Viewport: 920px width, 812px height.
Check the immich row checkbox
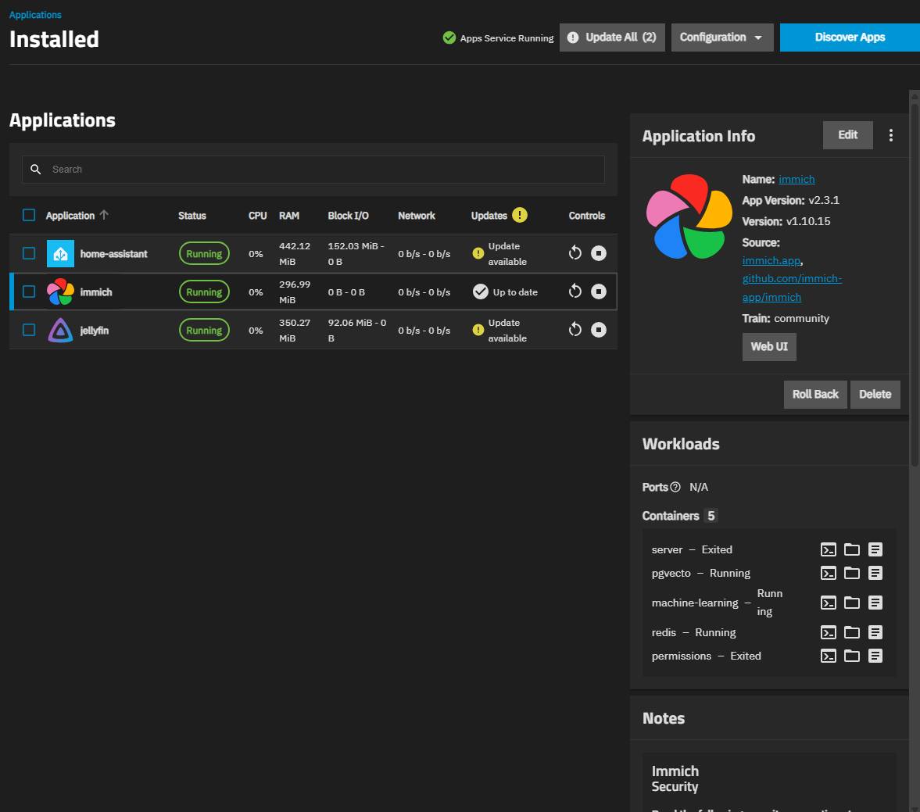point(29,292)
